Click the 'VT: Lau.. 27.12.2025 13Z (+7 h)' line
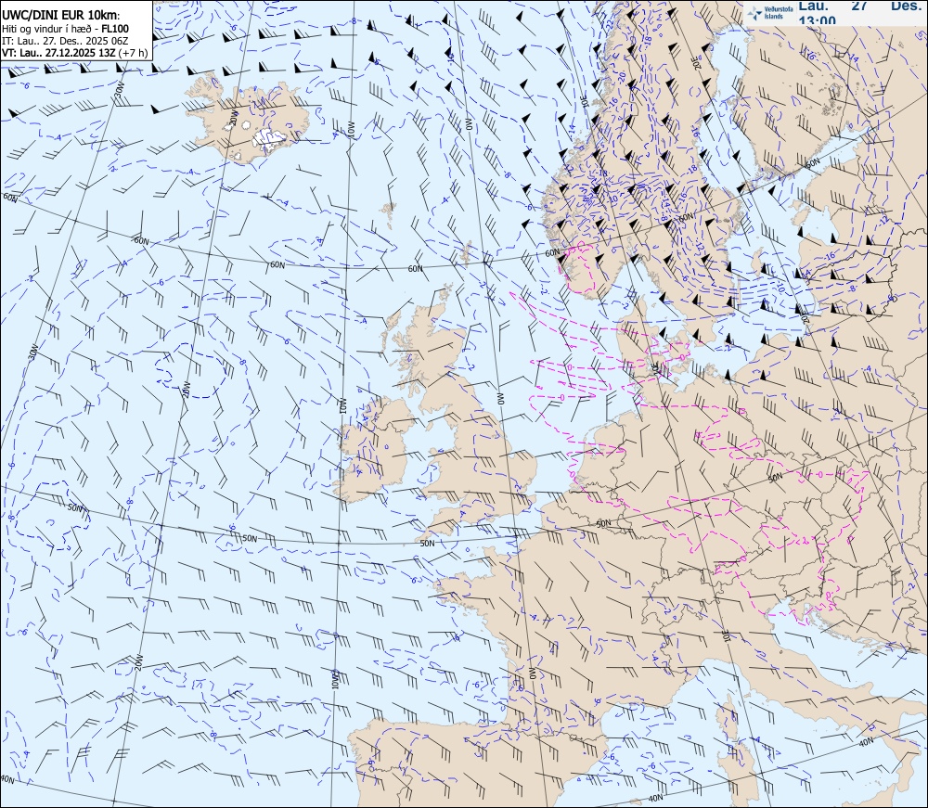This screenshot has height=808, width=928. [x=74, y=53]
